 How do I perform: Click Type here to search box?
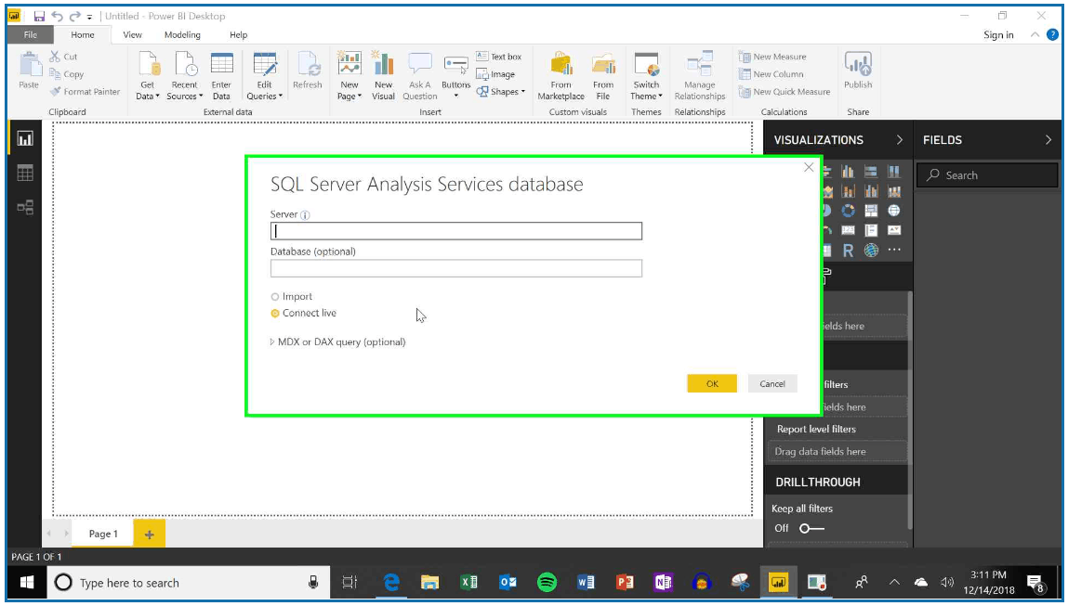tap(188, 583)
